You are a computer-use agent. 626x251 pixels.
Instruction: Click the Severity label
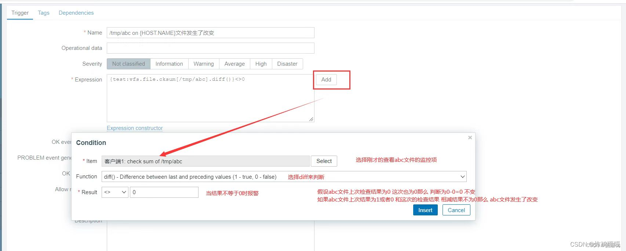[92, 64]
